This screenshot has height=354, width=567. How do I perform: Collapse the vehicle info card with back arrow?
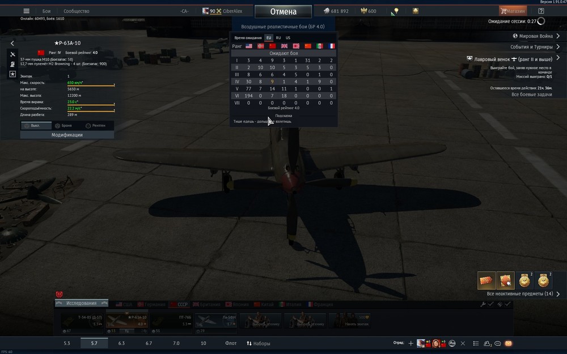[12, 44]
